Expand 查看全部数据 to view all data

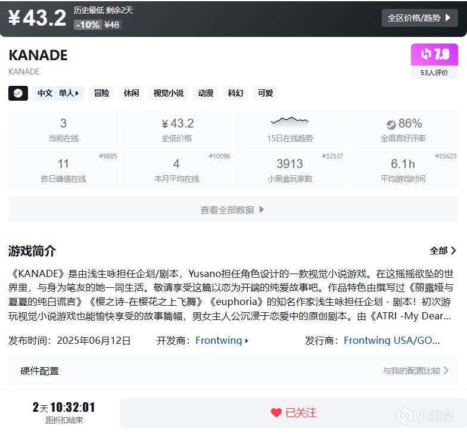click(233, 210)
